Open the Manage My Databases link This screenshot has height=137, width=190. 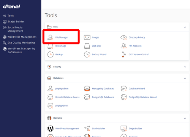click(x=103, y=89)
